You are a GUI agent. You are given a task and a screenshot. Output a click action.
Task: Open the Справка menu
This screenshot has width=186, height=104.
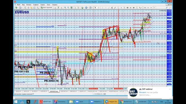(55, 5)
